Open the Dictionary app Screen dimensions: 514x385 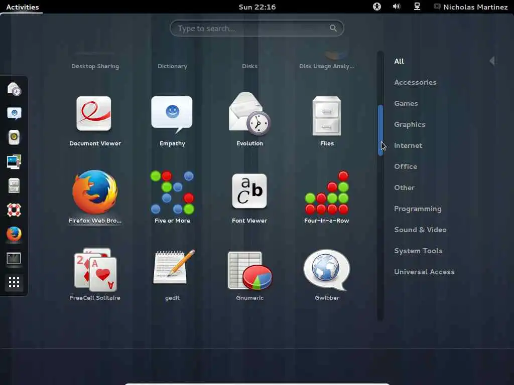(x=173, y=66)
